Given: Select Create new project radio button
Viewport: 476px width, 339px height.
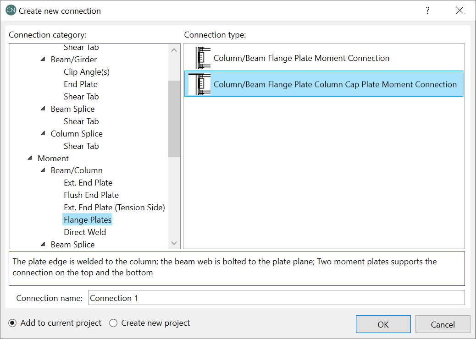Looking at the screenshot, I should click(113, 323).
